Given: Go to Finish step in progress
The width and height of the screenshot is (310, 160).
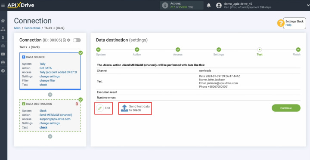Looking at the screenshot, I should click(x=298, y=49).
